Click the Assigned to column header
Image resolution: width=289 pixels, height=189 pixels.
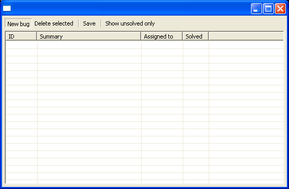(x=161, y=36)
